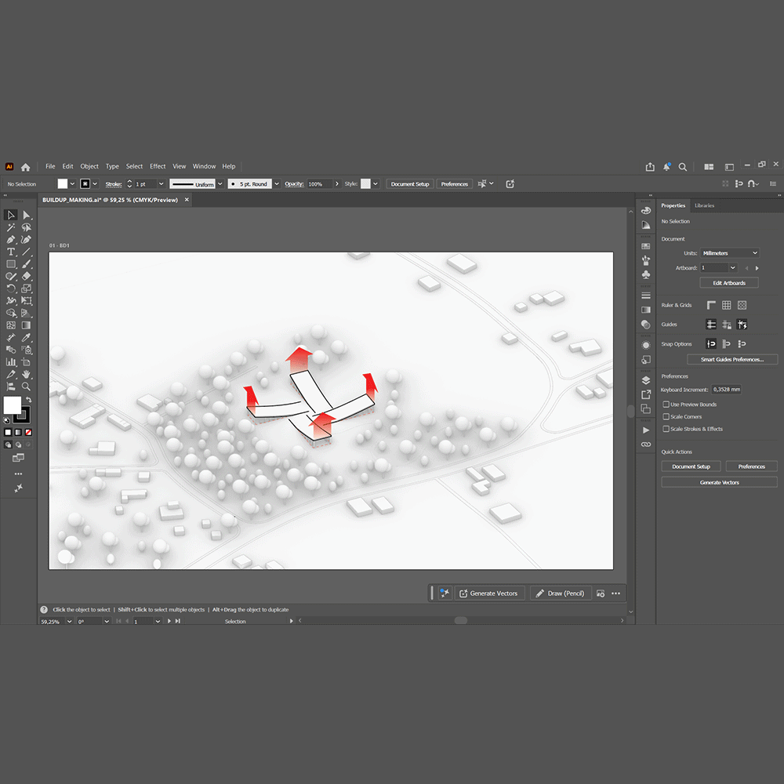Click the Draw (Pencil) button

(561, 593)
